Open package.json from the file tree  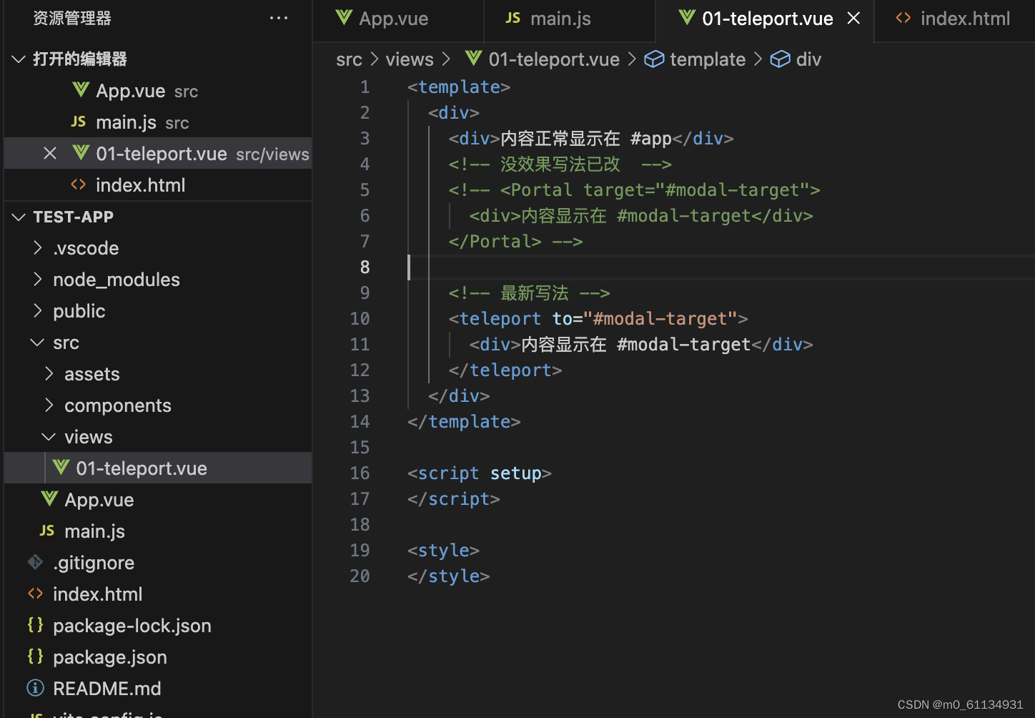click(110, 656)
